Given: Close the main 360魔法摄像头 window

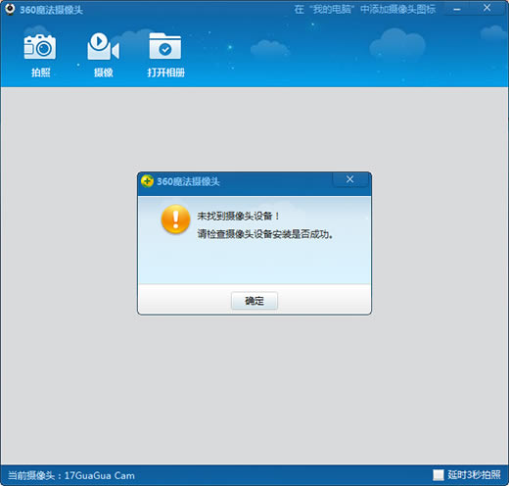Looking at the screenshot, I should [x=486, y=8].
